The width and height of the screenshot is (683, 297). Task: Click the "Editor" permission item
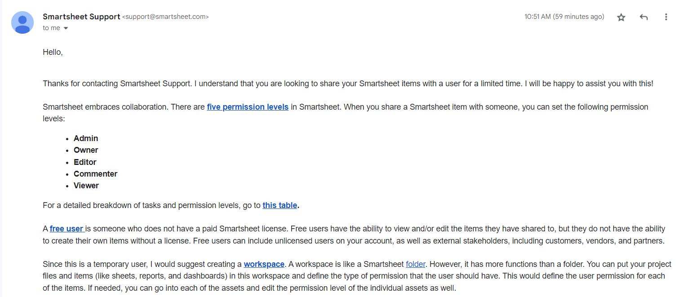pos(85,162)
